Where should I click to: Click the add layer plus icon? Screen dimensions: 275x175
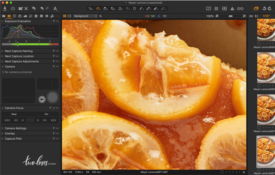(x=100, y=16)
